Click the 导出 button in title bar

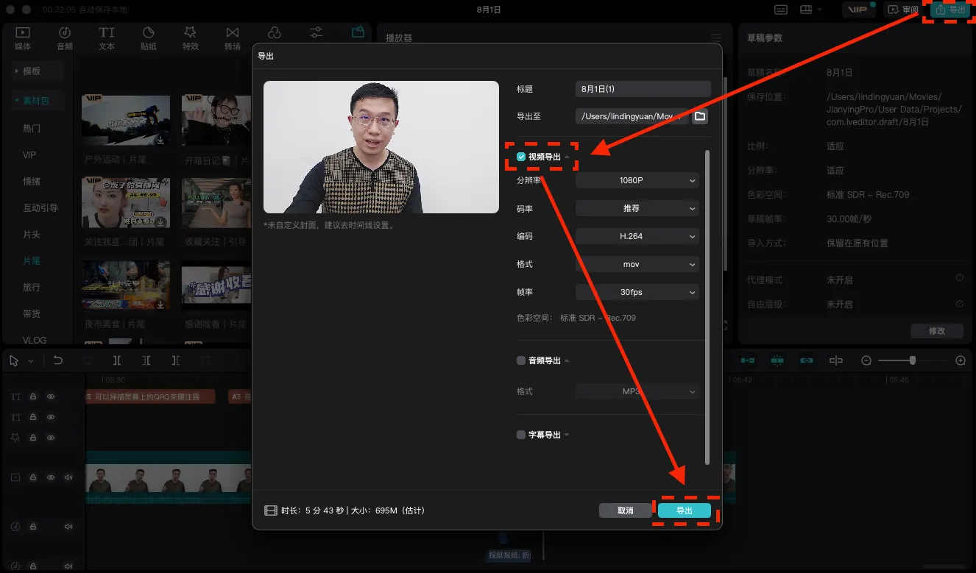click(x=950, y=10)
